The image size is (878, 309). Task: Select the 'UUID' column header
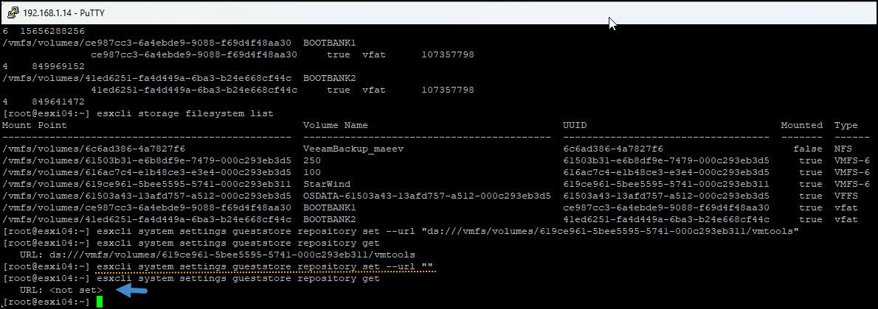click(575, 125)
